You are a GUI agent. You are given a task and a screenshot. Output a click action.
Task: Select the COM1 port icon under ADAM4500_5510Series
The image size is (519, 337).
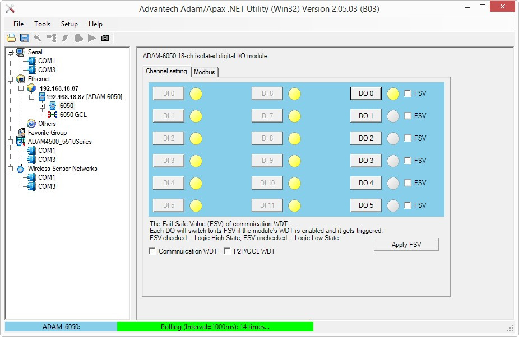31,151
